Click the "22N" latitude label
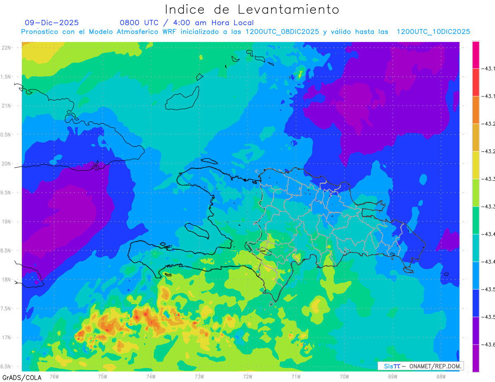495x382 pixels. (7, 48)
